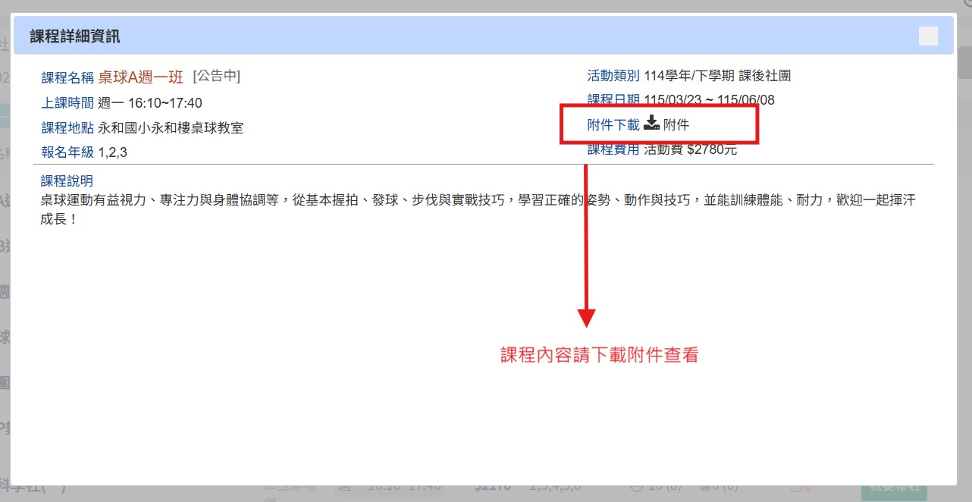This screenshot has height=502, width=972.
Task: Click the download icon beside 附件下載
Action: (651, 124)
